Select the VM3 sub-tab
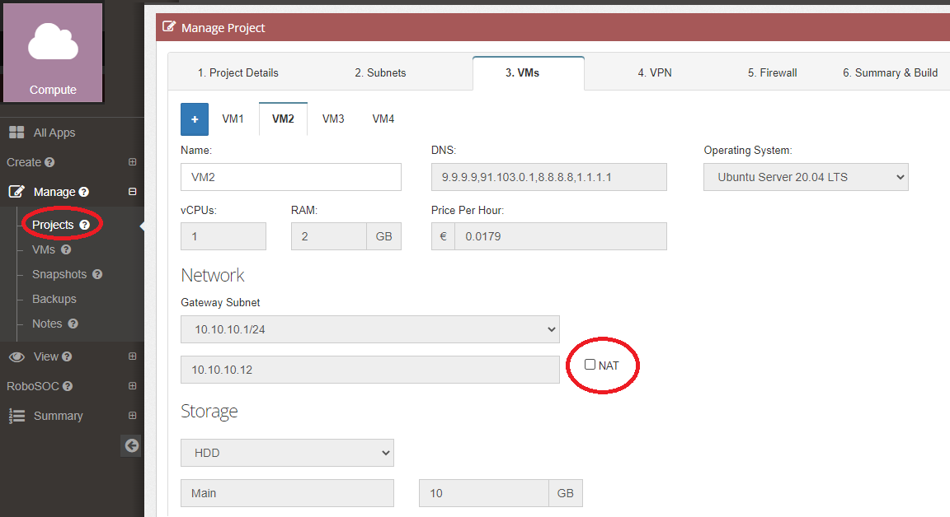The width and height of the screenshot is (950, 517). 333,119
